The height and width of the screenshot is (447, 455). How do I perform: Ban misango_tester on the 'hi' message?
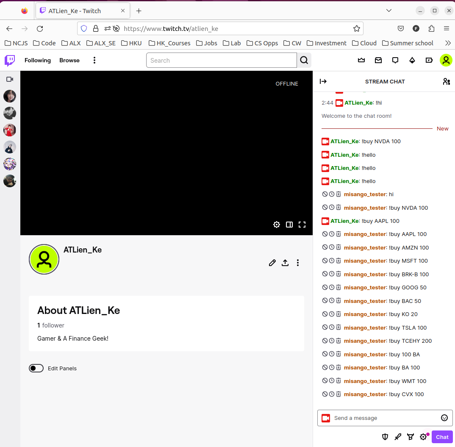[x=325, y=194]
